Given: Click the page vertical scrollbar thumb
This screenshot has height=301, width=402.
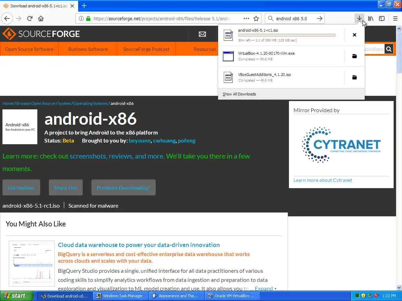Looking at the screenshot, I should point(399,53).
